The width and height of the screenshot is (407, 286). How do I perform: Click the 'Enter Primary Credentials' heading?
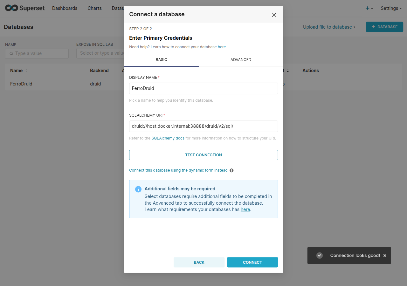tap(161, 38)
